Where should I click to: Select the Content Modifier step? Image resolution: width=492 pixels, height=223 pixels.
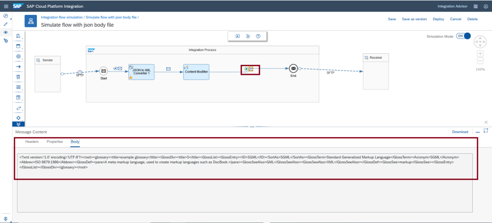click(196, 72)
